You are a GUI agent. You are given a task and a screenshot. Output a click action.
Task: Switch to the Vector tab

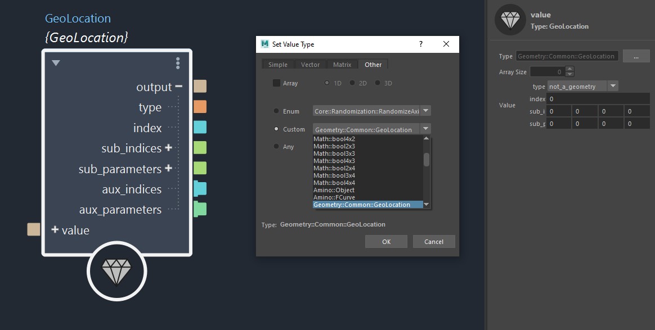pos(310,65)
